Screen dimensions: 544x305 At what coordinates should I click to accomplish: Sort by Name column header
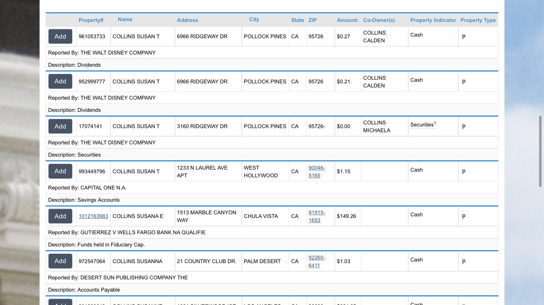tap(125, 20)
